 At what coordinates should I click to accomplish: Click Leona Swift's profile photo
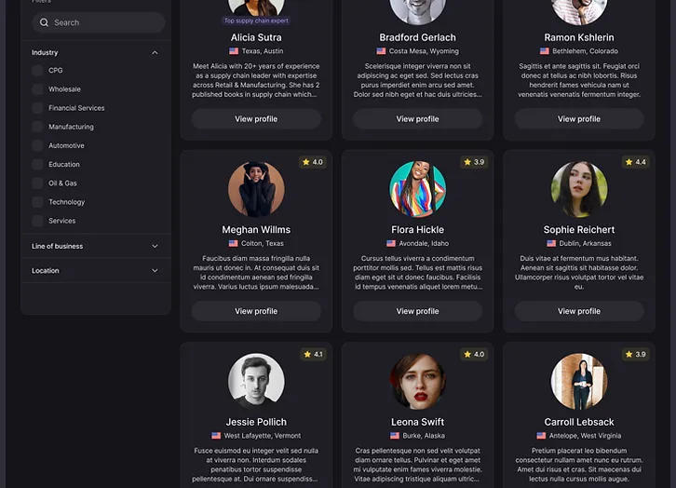point(417,382)
